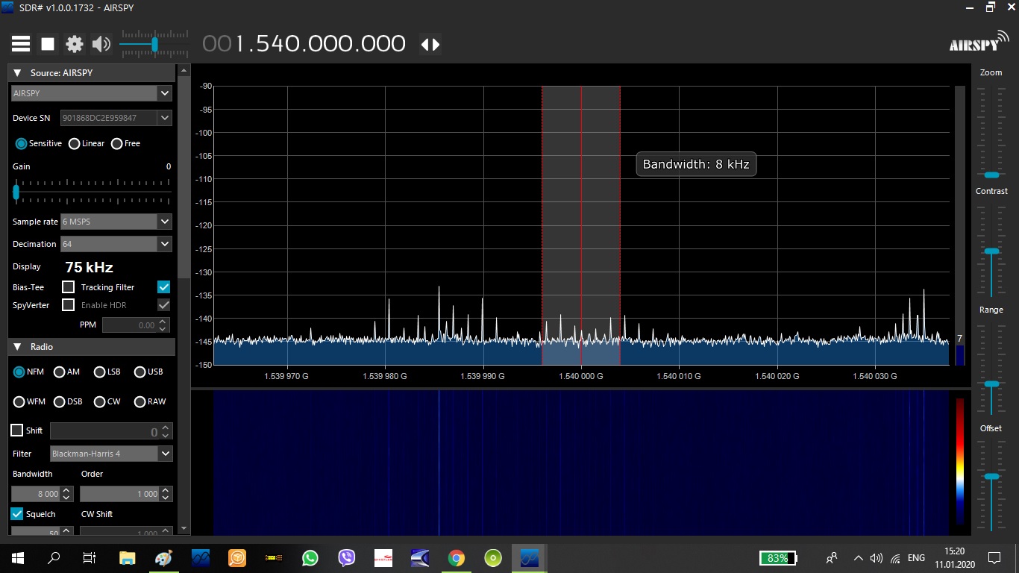Viewport: 1019px width, 573px height.
Task: Show hidden system tray icons
Action: [x=858, y=558]
